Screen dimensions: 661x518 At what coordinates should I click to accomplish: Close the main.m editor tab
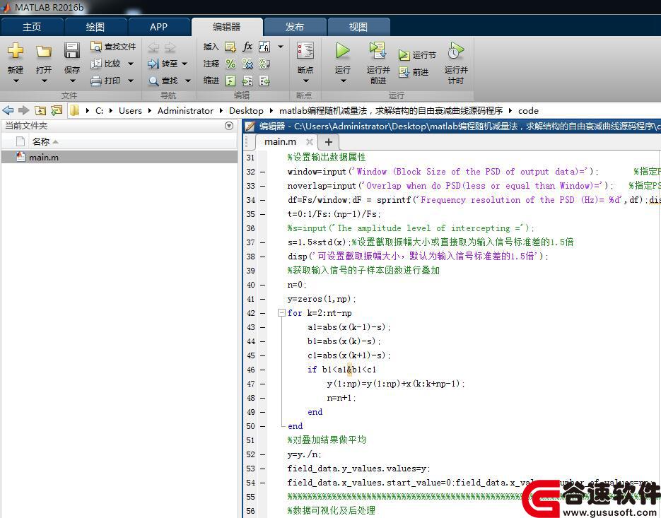(310, 142)
